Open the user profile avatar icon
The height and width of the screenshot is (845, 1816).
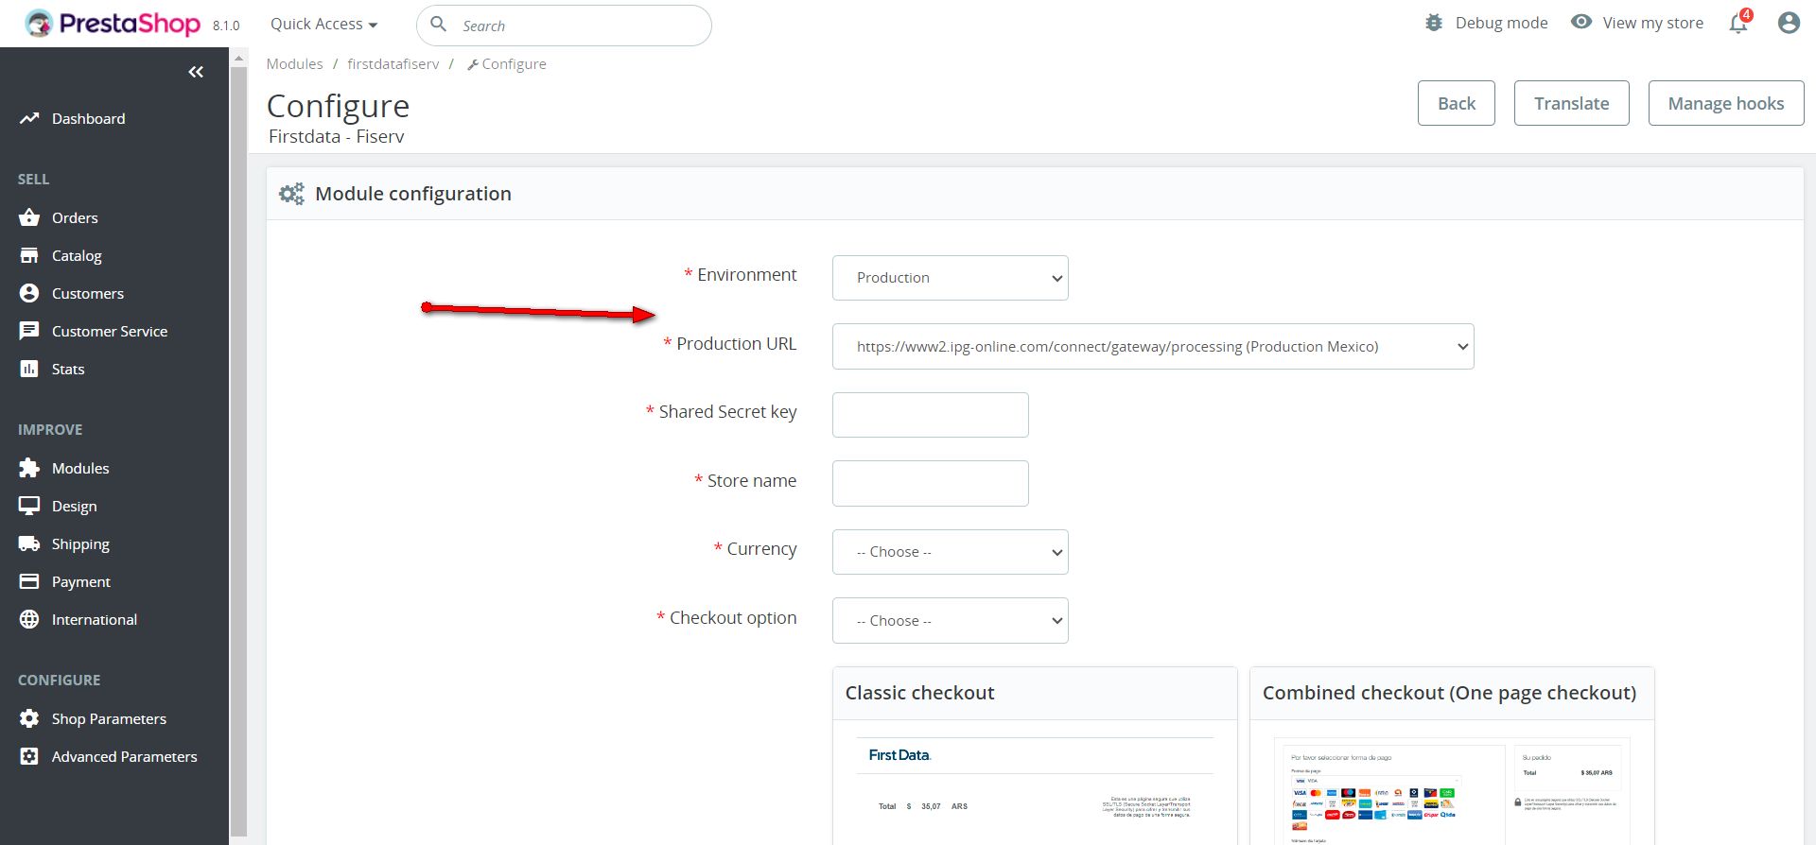click(x=1788, y=24)
